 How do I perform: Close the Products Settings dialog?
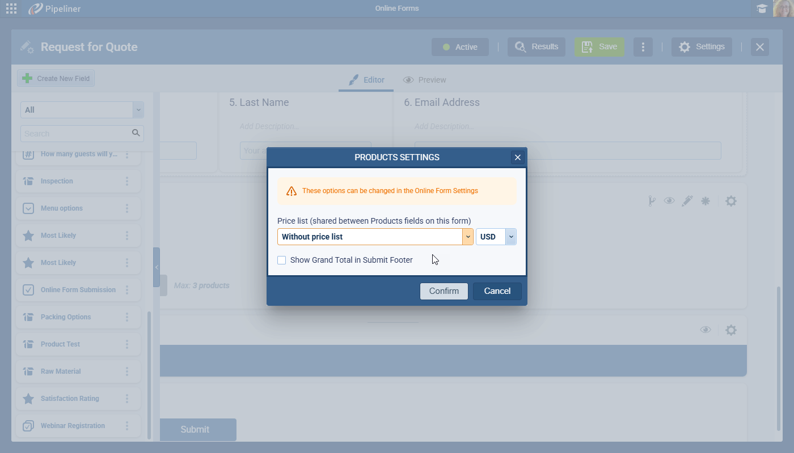[x=517, y=157]
